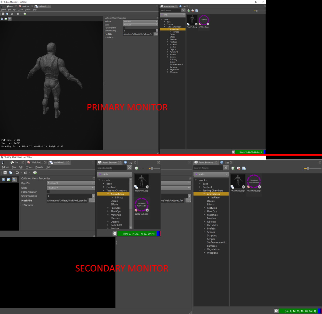Click the Undo icon in the main toolbar
322x314 pixels.
tap(12, 14)
